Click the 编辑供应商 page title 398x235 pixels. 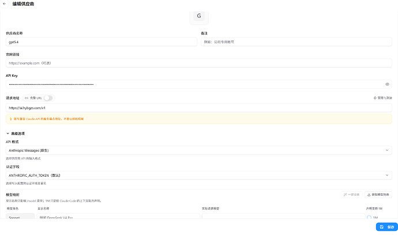[23, 4]
